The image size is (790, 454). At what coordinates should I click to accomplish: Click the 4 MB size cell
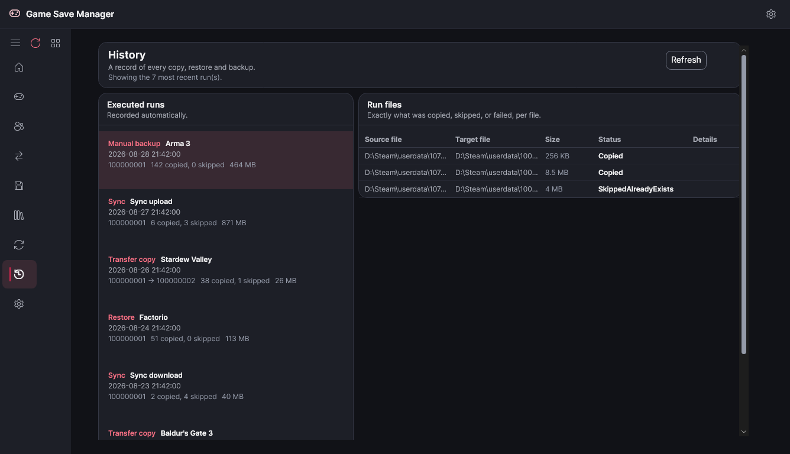tap(554, 189)
